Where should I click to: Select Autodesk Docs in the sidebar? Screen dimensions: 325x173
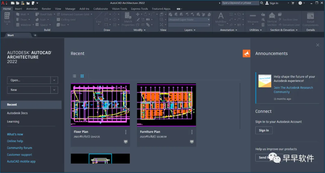pos(17,113)
